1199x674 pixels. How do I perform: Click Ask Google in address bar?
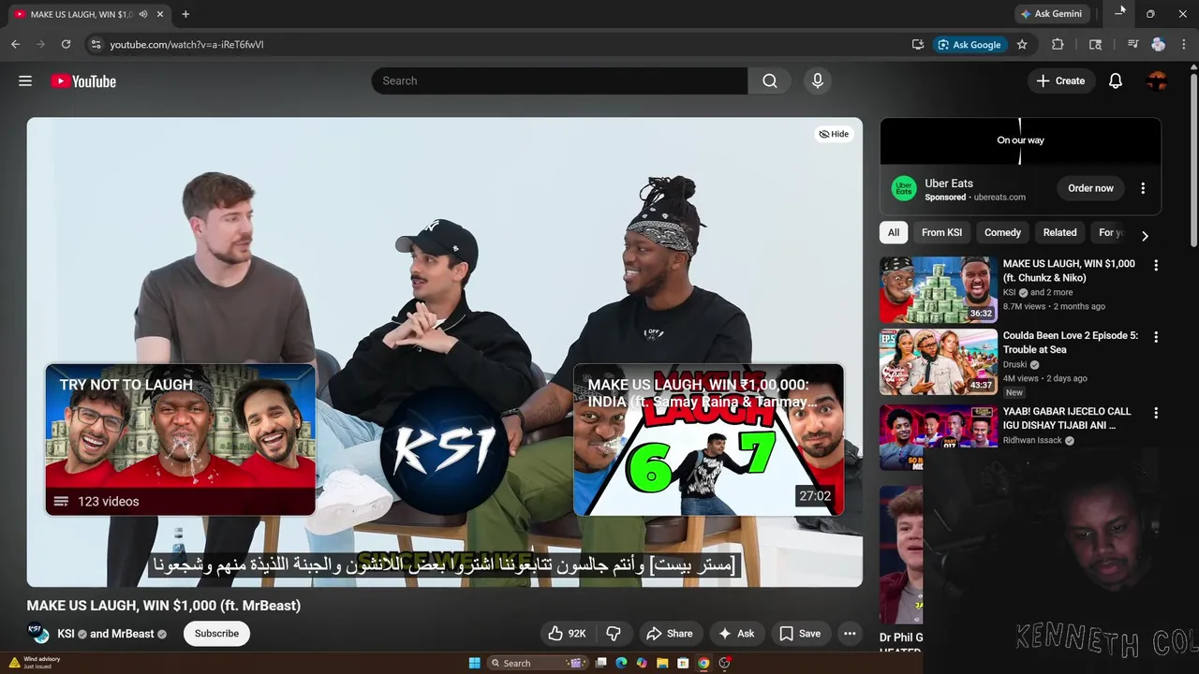pos(970,44)
